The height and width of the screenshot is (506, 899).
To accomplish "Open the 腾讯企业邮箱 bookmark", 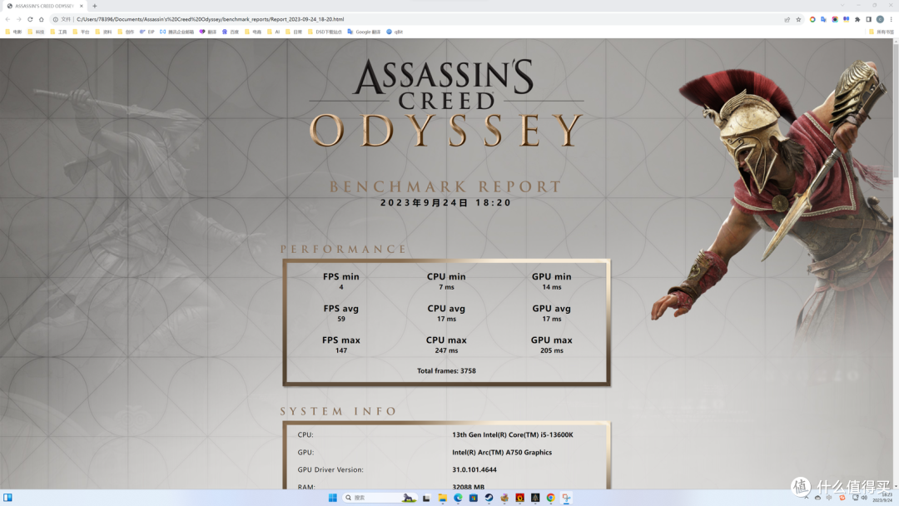I will click(x=176, y=32).
